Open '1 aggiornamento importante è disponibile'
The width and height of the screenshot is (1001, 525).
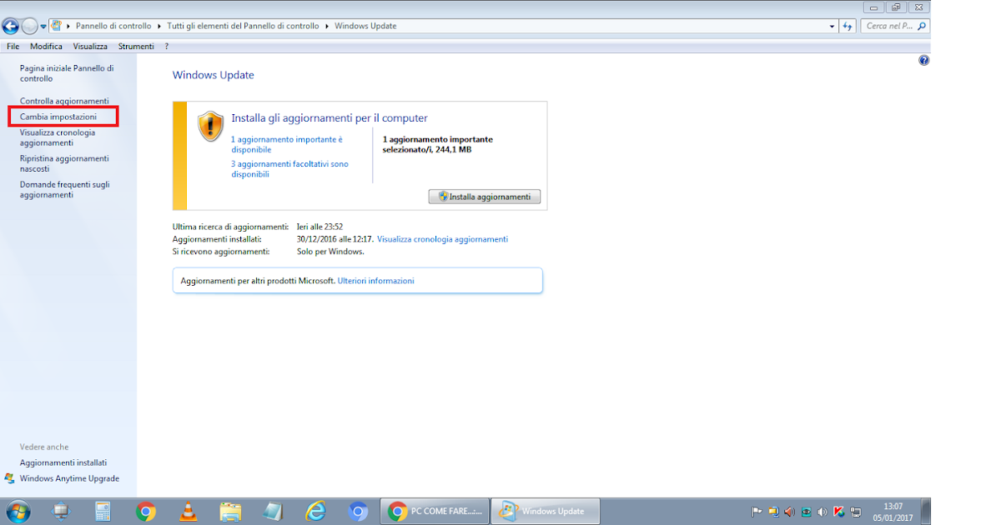pyautogui.click(x=287, y=144)
